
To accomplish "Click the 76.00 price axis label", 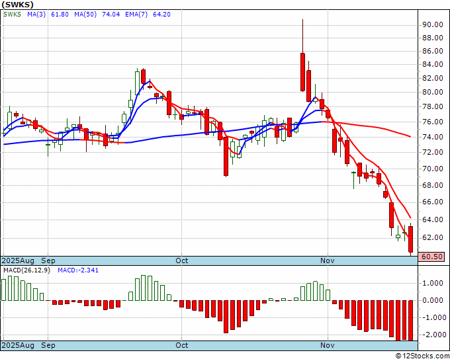I will 433,122.
